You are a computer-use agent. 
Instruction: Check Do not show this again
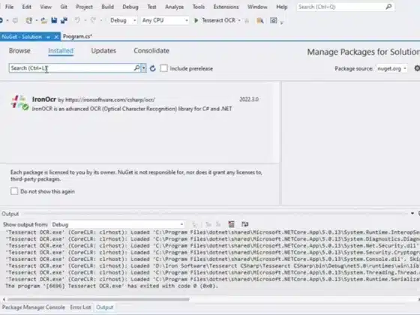(x=14, y=191)
